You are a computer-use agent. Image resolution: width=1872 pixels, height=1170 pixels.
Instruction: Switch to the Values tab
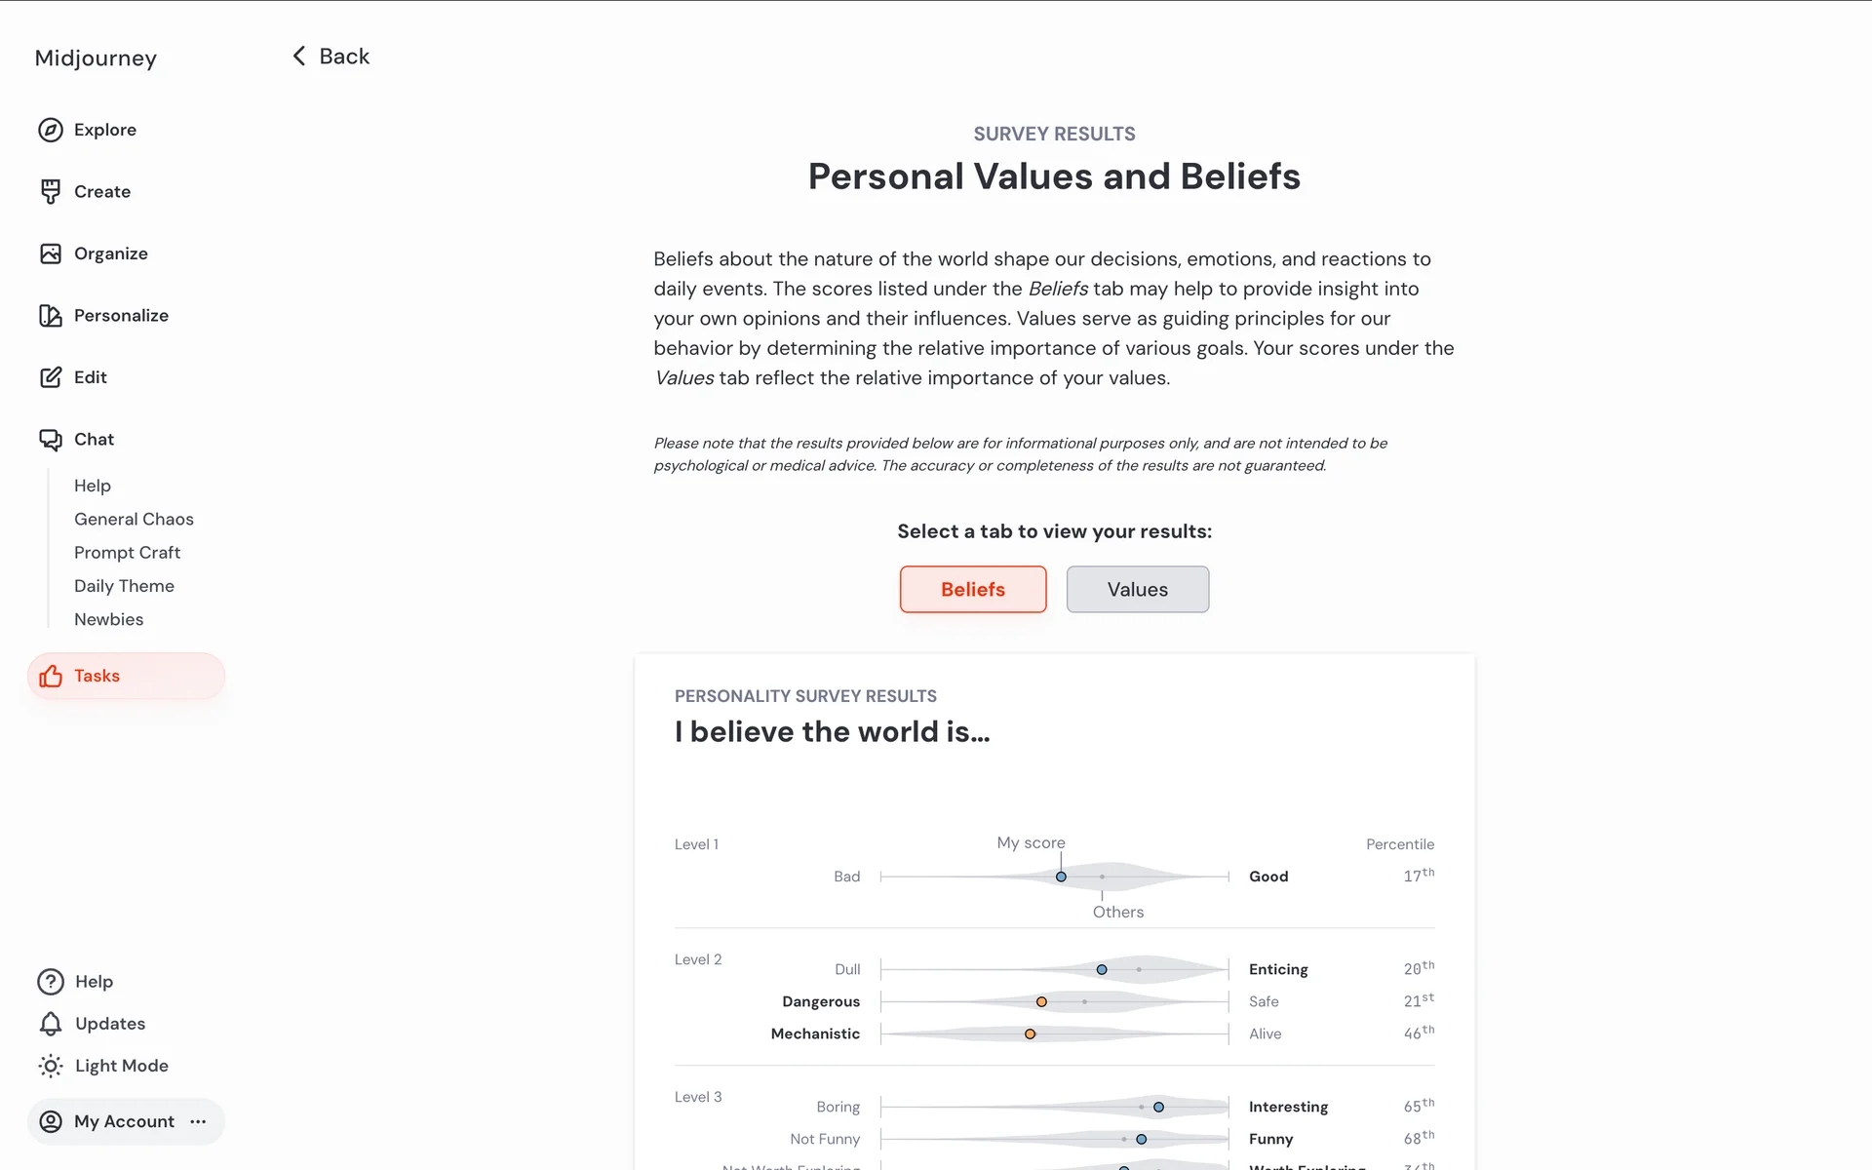(x=1137, y=590)
